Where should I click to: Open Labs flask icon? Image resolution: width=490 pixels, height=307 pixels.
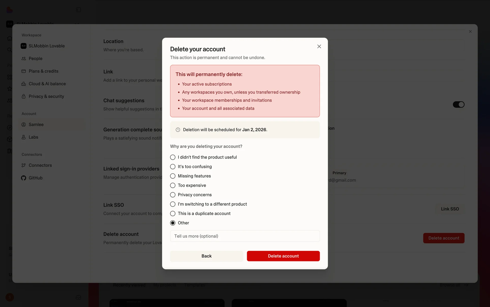[24, 137]
